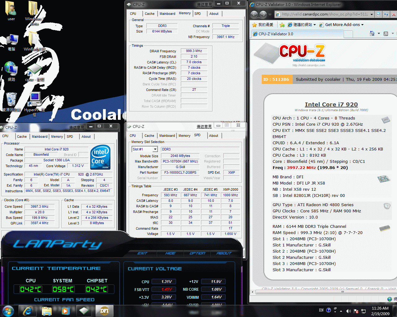Expand the IE address bar dropdown arrow
The width and height of the screenshot is (397, 317).
click(x=372, y=14)
